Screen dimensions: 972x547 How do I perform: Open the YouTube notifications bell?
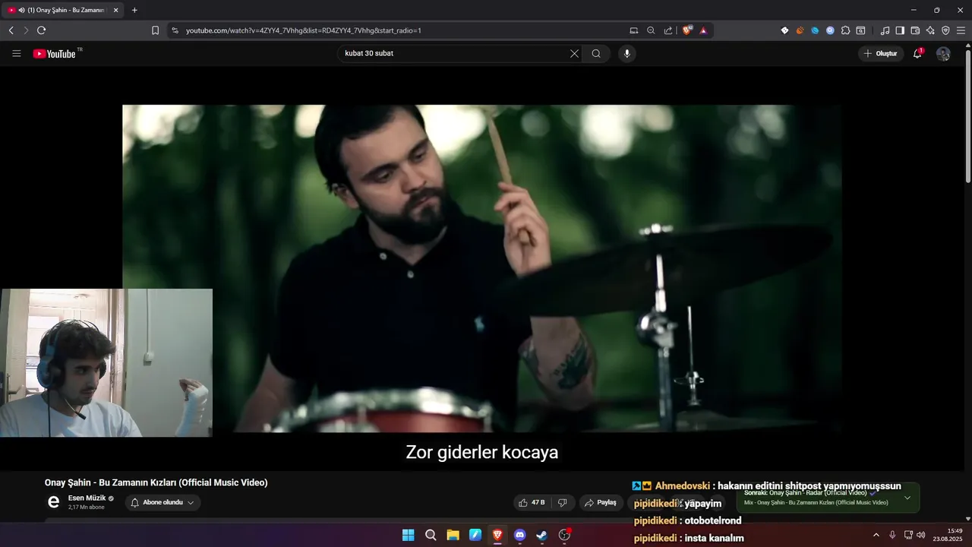pyautogui.click(x=917, y=53)
